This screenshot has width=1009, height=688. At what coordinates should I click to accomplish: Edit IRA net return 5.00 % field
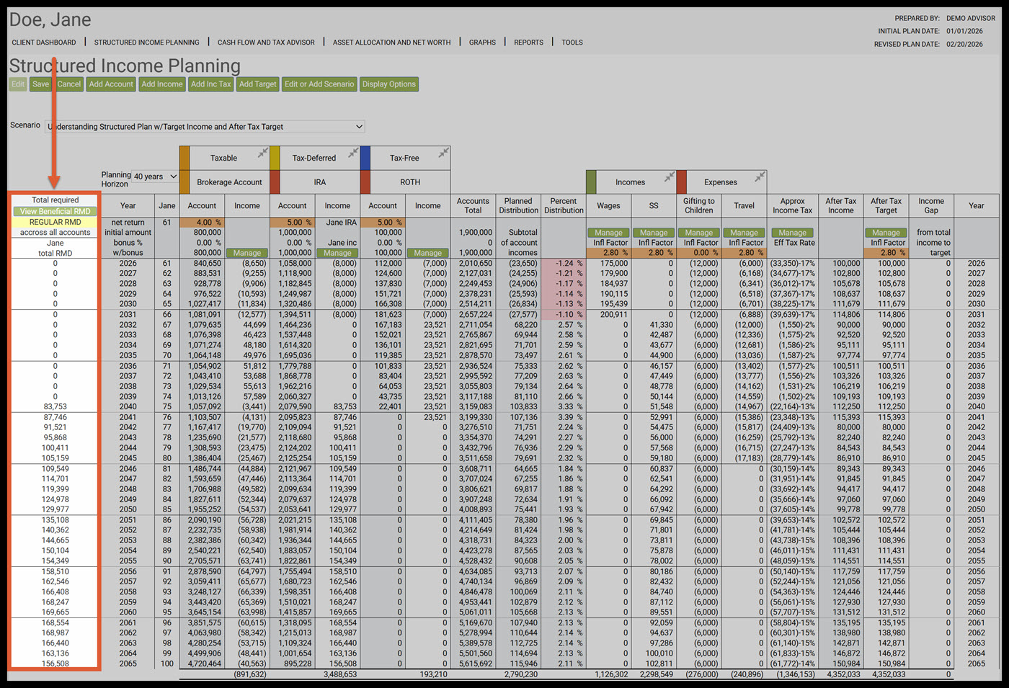pos(293,223)
